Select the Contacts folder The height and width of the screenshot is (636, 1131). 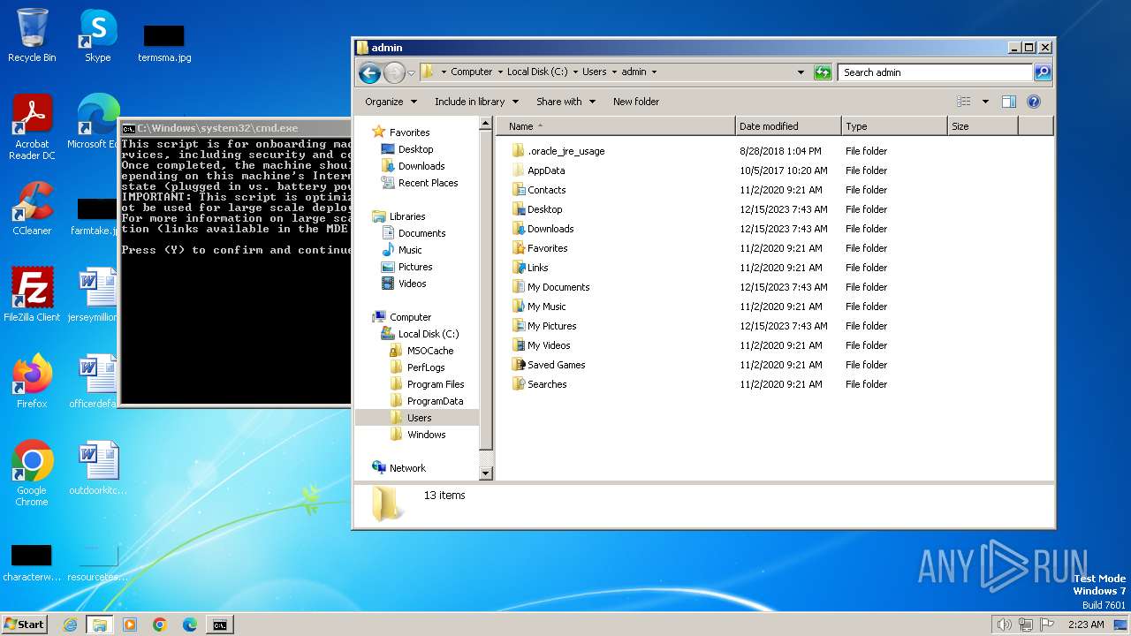tap(539, 190)
